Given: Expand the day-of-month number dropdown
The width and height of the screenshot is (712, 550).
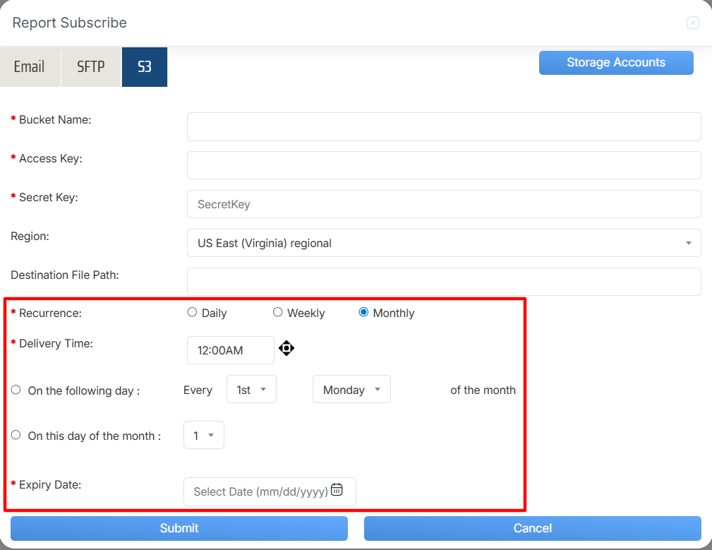Looking at the screenshot, I should [203, 436].
